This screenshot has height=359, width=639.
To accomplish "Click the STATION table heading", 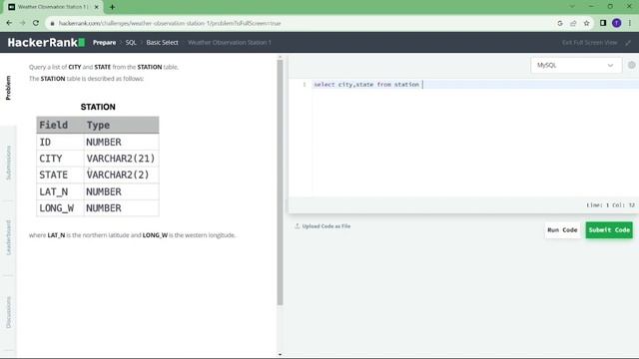I will coord(98,107).
